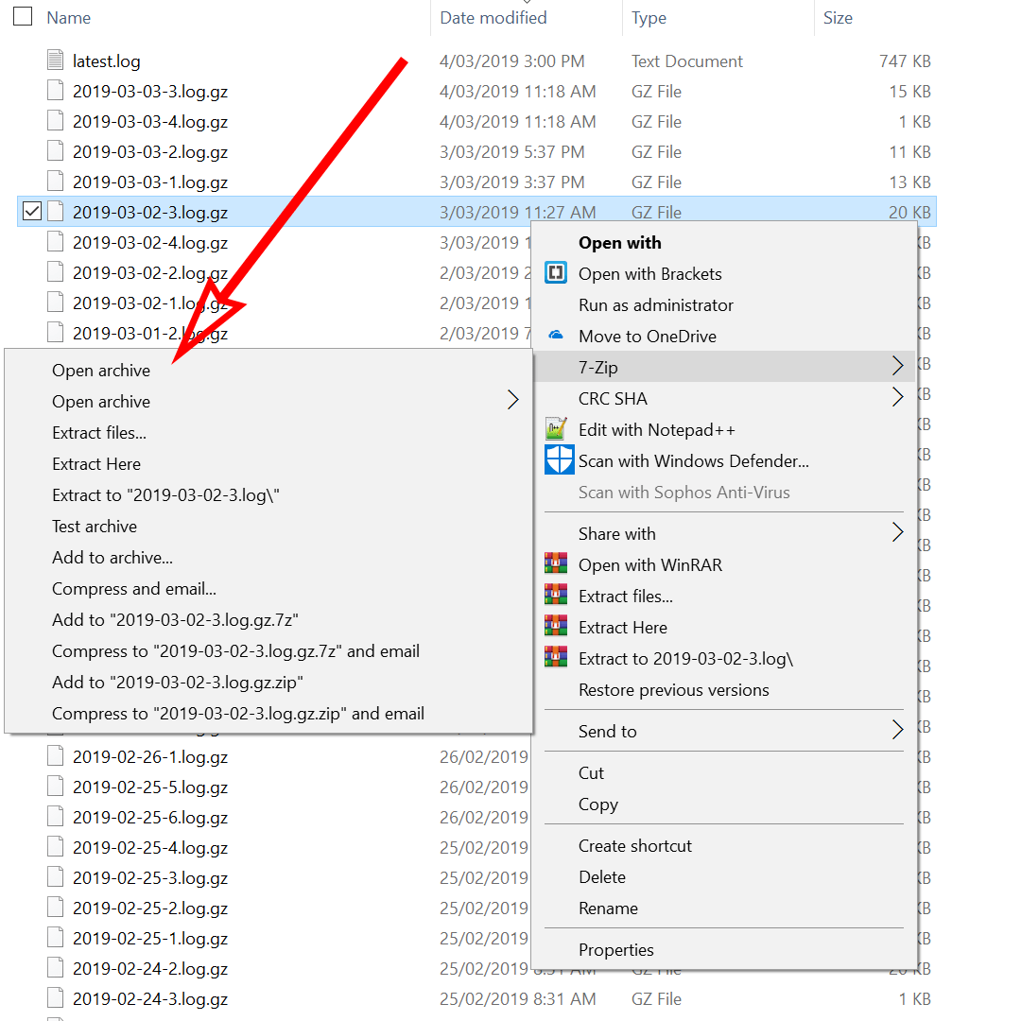Open the second Open archive submenu arrow
The height and width of the screenshot is (1021, 1021).
click(x=512, y=400)
